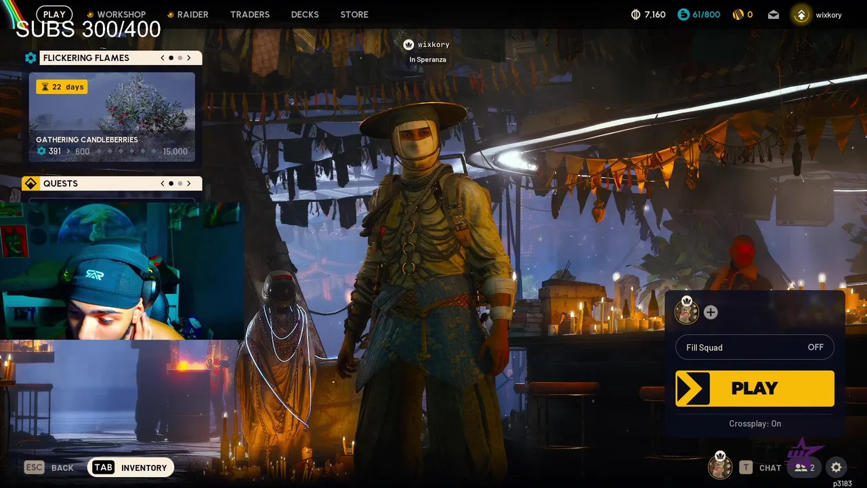867x488 pixels.
Task: Click the 61/800 stash count text
Action: click(x=706, y=14)
